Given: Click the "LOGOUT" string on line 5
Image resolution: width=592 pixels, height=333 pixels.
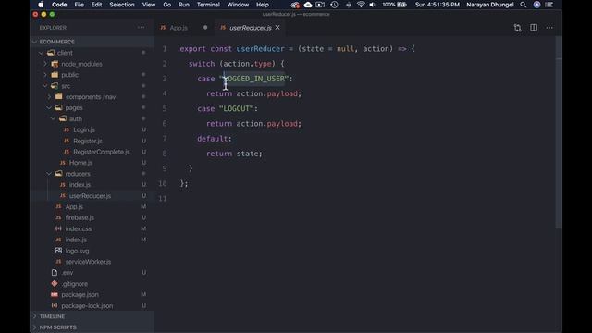Looking at the screenshot, I should (237, 109).
